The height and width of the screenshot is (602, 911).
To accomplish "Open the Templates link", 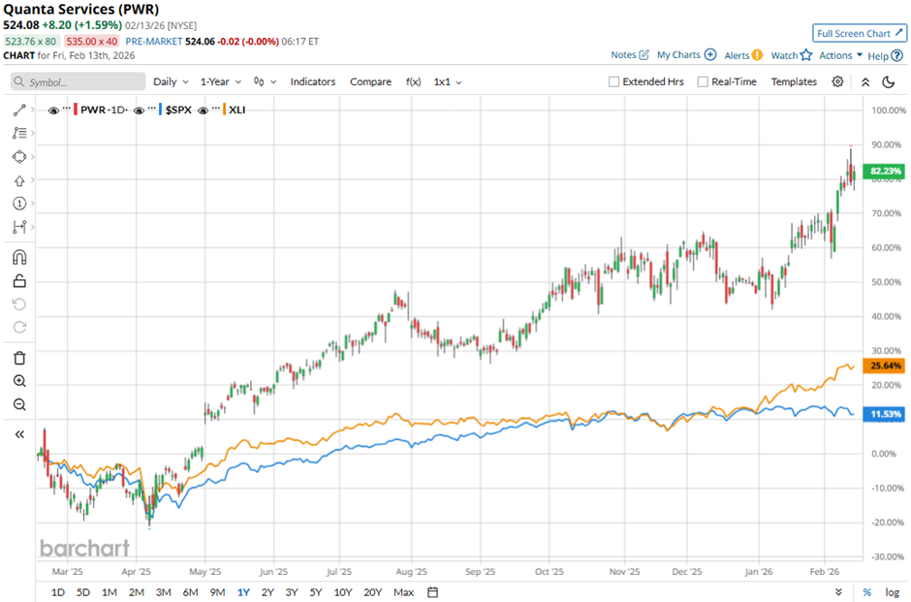I will click(x=794, y=82).
